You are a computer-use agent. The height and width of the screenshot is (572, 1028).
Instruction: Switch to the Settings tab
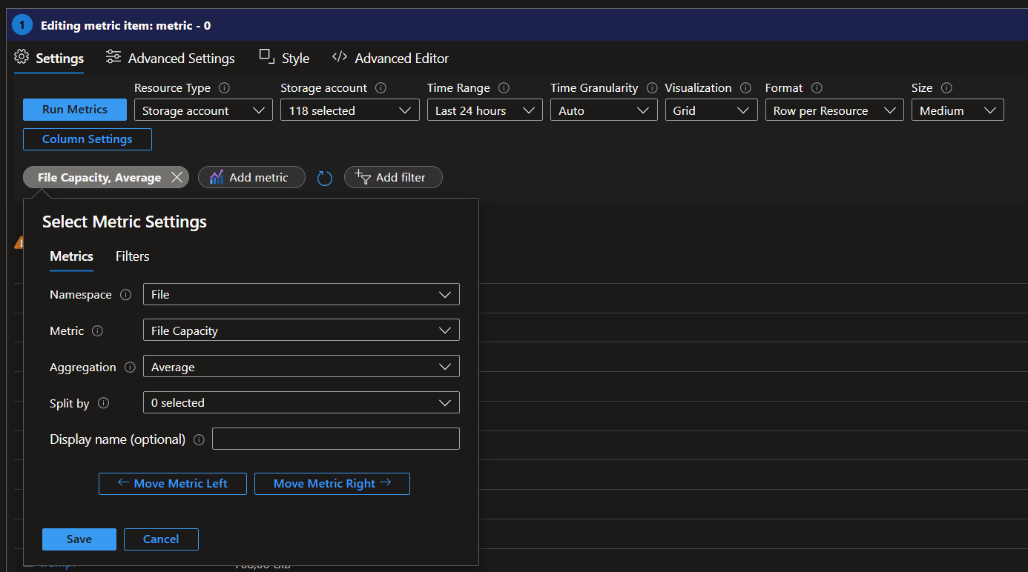(49, 58)
